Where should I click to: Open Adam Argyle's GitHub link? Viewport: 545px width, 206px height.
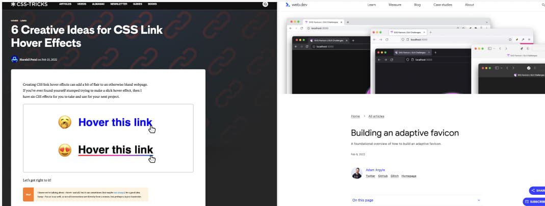[x=382, y=176]
